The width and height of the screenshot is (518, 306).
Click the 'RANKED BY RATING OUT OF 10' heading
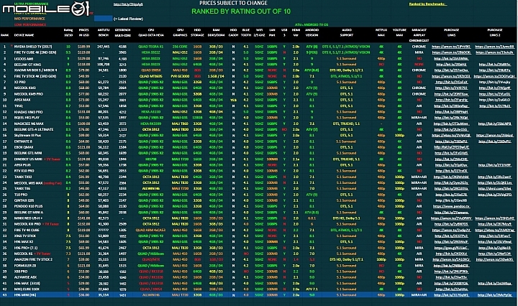(x=241, y=11)
